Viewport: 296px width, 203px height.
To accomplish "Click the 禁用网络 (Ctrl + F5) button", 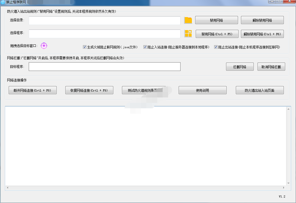I will [217, 34].
